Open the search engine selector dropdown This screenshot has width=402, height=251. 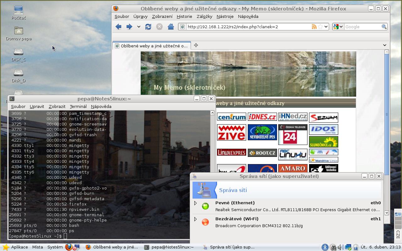[338, 27]
